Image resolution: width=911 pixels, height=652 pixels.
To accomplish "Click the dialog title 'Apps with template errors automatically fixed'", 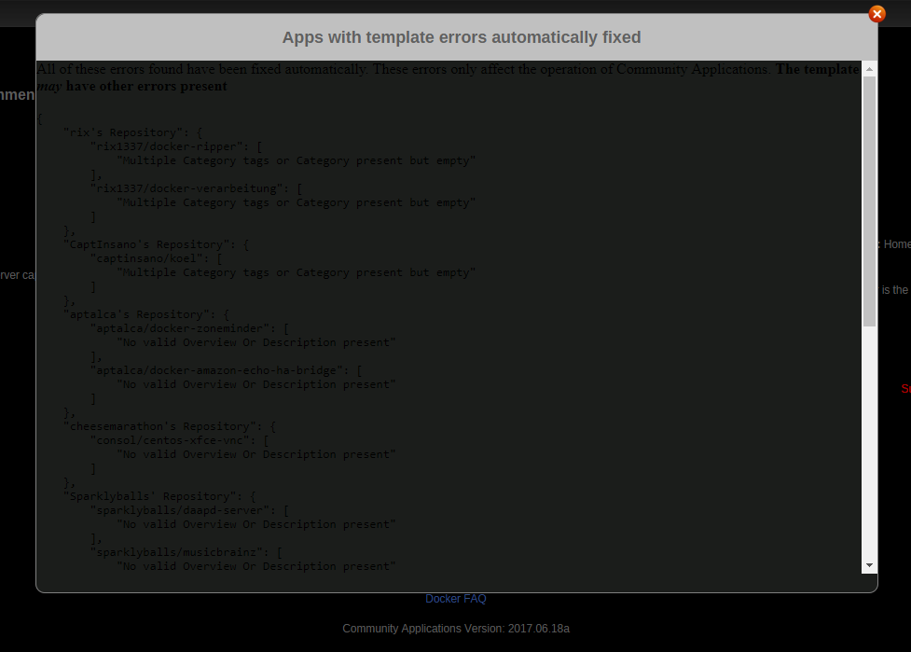I will pyautogui.click(x=462, y=37).
